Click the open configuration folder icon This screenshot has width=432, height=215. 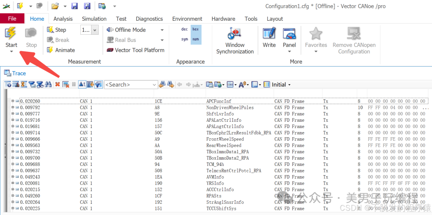(x=55, y=6)
